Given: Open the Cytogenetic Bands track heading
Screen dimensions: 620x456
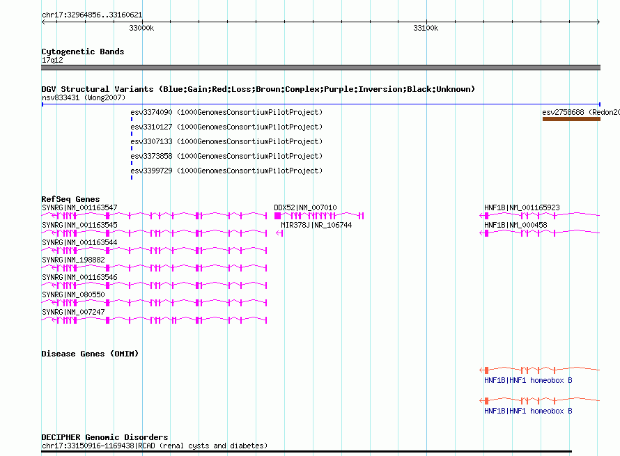Looking at the screenshot, I should click(x=83, y=52).
